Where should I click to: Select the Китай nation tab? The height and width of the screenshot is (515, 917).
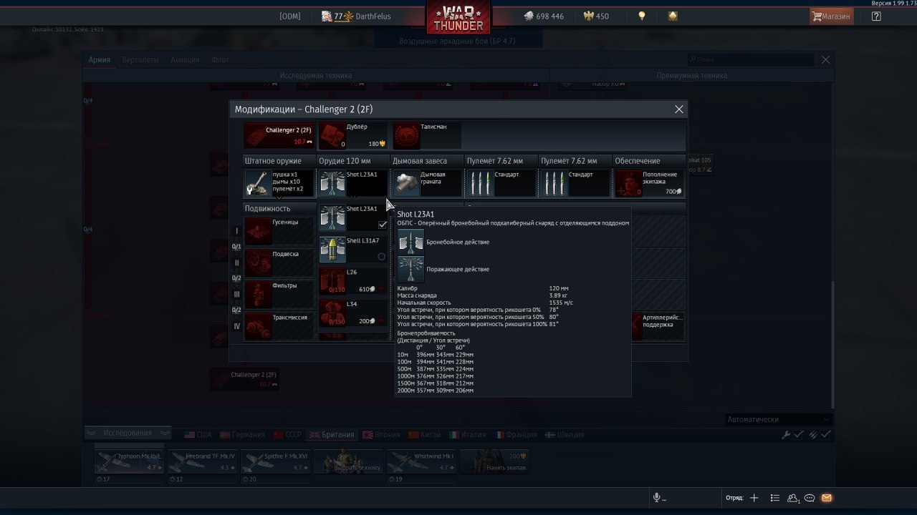tap(425, 434)
